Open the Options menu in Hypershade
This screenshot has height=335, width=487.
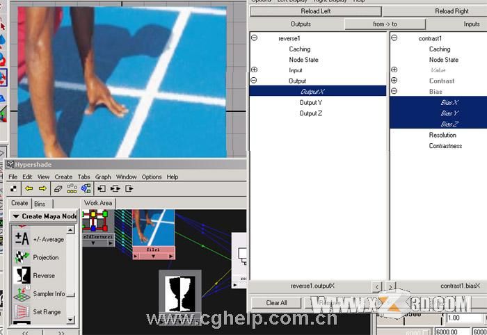tap(152, 177)
